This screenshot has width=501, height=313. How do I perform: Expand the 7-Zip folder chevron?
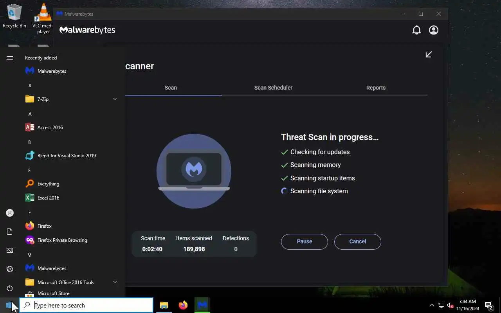pyautogui.click(x=115, y=99)
